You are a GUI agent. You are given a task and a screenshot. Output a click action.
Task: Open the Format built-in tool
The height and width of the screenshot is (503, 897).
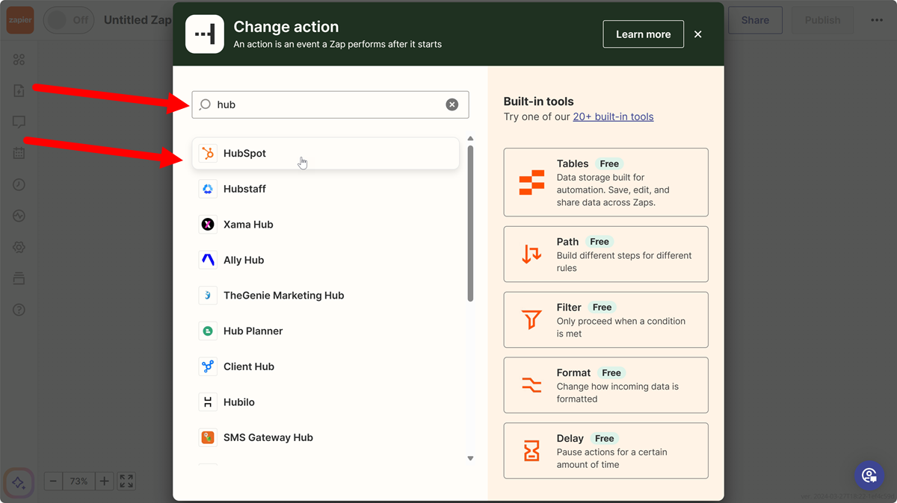605,384
